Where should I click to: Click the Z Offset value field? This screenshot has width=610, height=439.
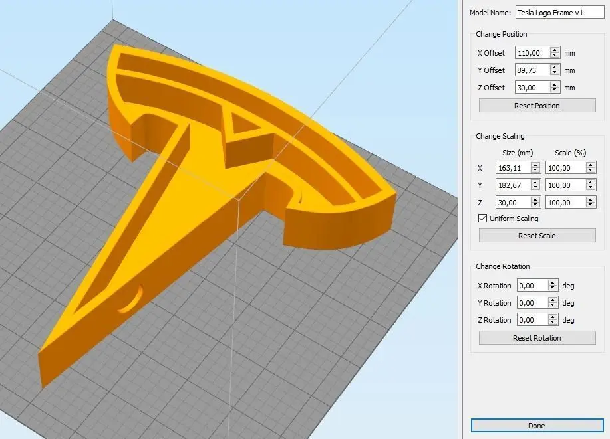click(533, 88)
